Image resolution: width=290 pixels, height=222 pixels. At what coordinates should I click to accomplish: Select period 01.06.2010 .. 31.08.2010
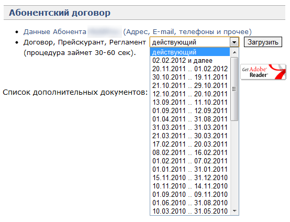(x=190, y=203)
